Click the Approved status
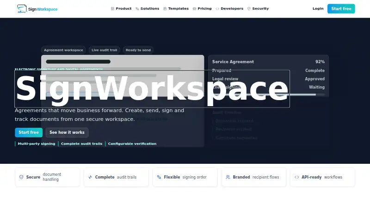370x203 pixels. [x=314, y=79]
